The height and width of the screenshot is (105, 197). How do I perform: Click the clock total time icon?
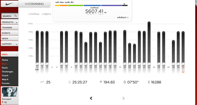click(x=70, y=82)
